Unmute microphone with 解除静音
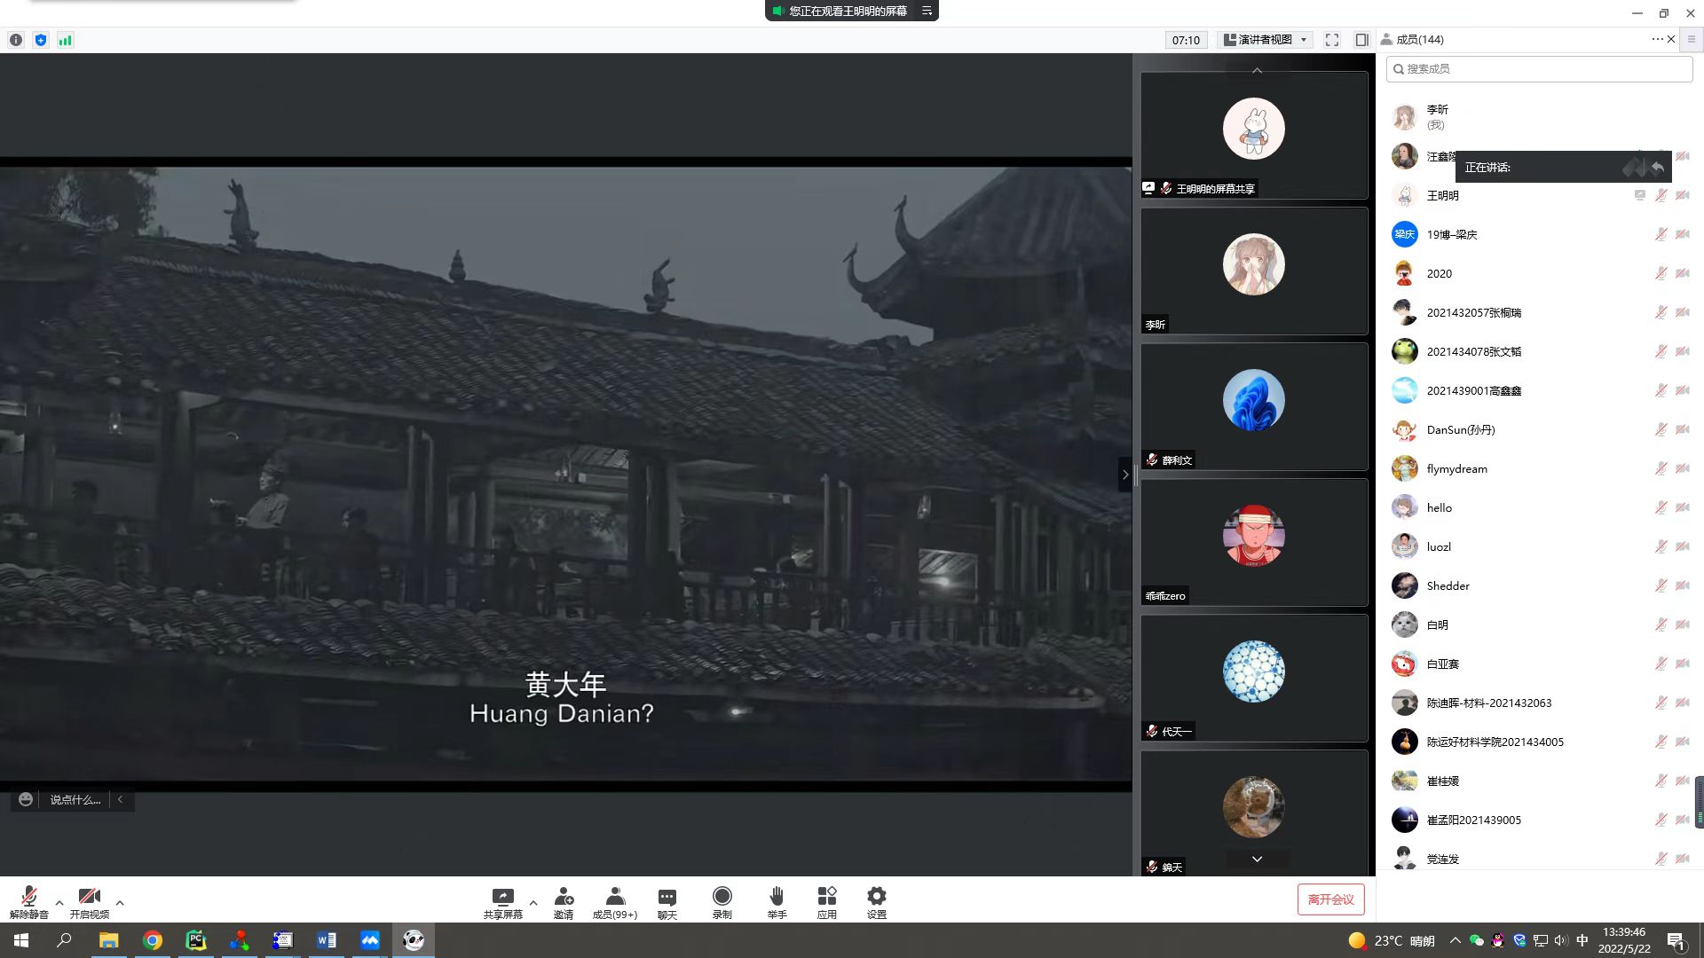This screenshot has width=1704, height=958. [28, 899]
